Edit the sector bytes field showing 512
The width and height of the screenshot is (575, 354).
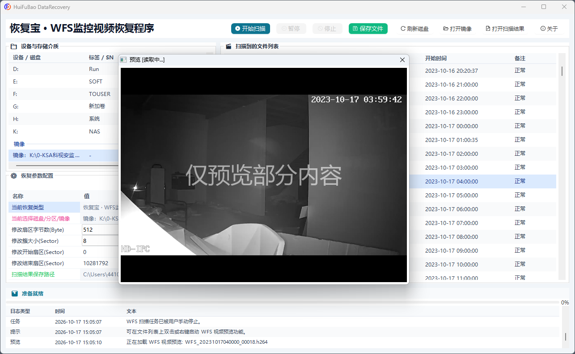[100, 230]
